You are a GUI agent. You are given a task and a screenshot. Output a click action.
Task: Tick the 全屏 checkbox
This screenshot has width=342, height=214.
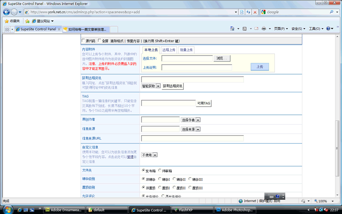[x=100, y=41]
